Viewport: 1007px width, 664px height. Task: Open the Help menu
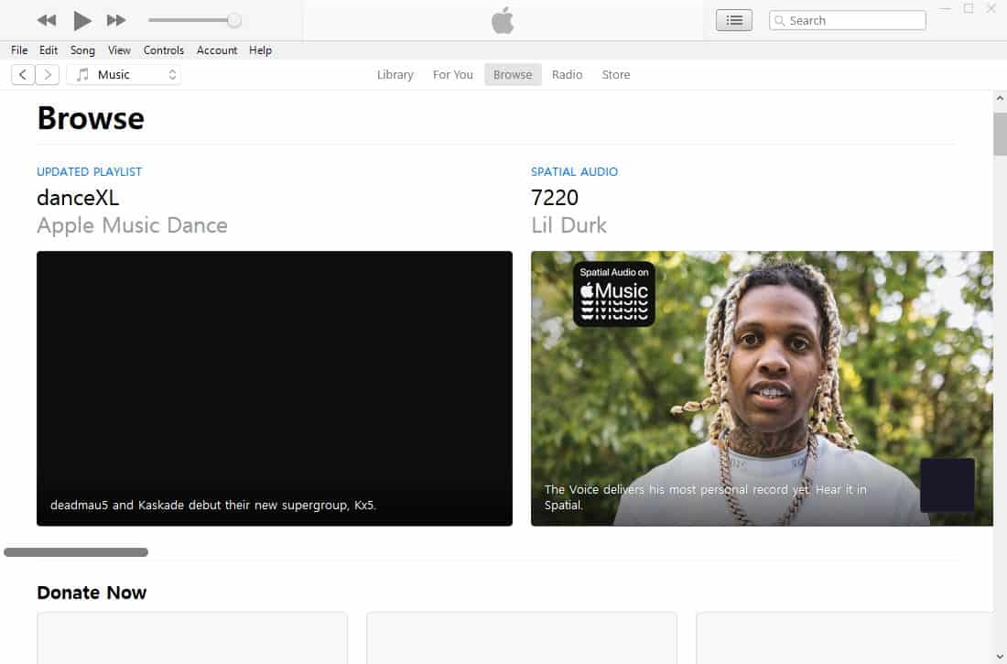coord(260,50)
